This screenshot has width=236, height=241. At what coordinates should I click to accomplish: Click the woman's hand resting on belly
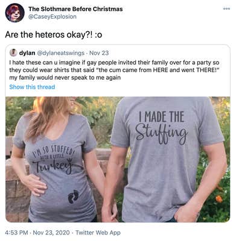[34, 184]
